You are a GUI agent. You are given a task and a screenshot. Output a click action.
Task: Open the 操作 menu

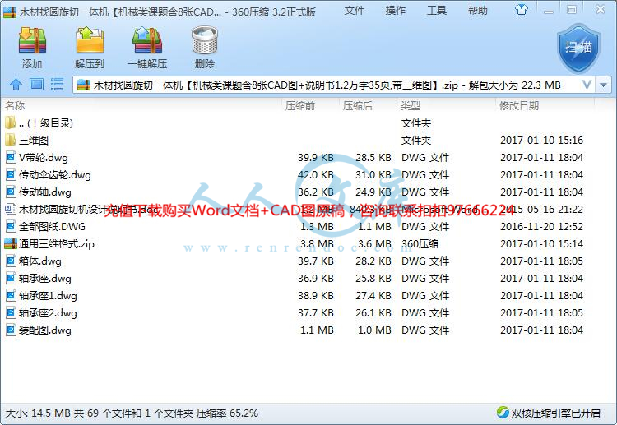pos(396,11)
